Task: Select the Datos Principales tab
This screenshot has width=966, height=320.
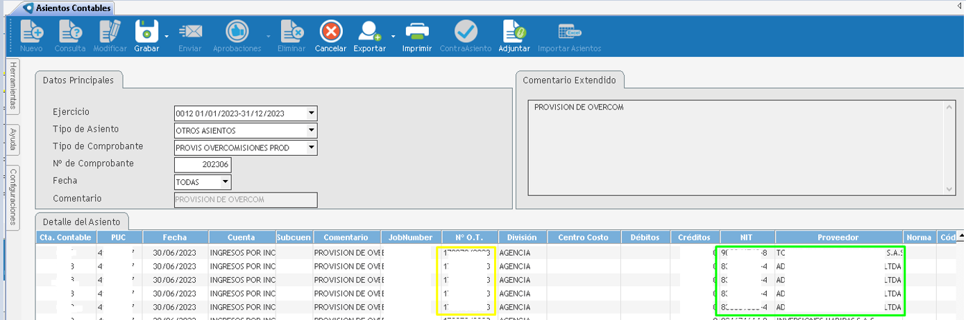Action: (78, 80)
